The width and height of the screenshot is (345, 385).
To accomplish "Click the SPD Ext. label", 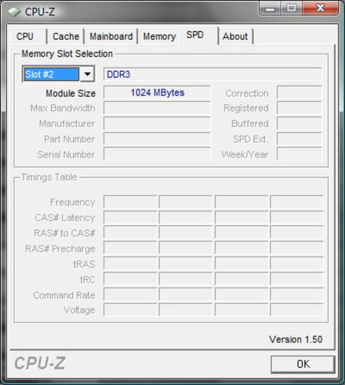I will coord(251,139).
